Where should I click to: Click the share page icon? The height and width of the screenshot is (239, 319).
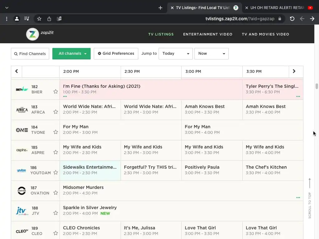click(x=49, y=19)
